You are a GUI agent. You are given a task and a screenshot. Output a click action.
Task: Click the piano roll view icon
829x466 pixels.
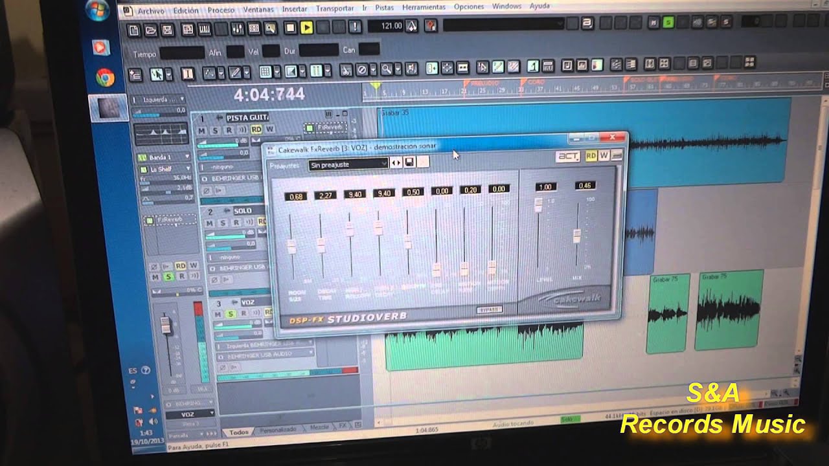pos(204,29)
